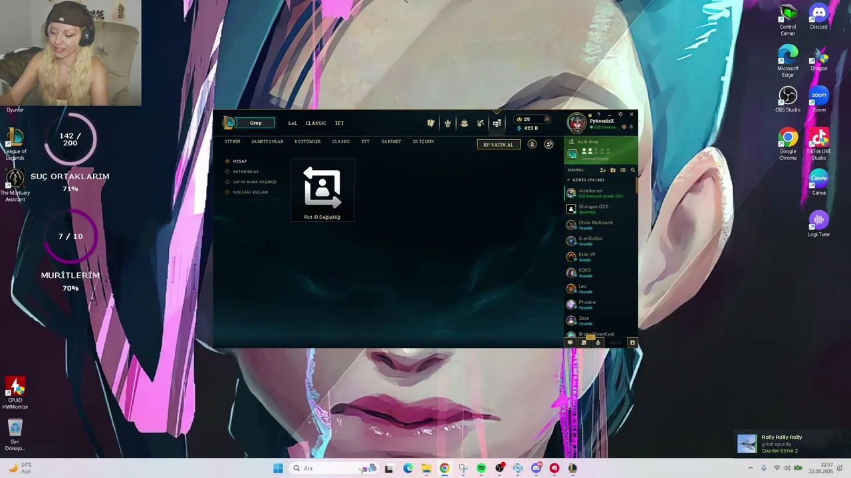Report a bug using the bug icon
Screen dimensions: 851x478
click(632, 343)
